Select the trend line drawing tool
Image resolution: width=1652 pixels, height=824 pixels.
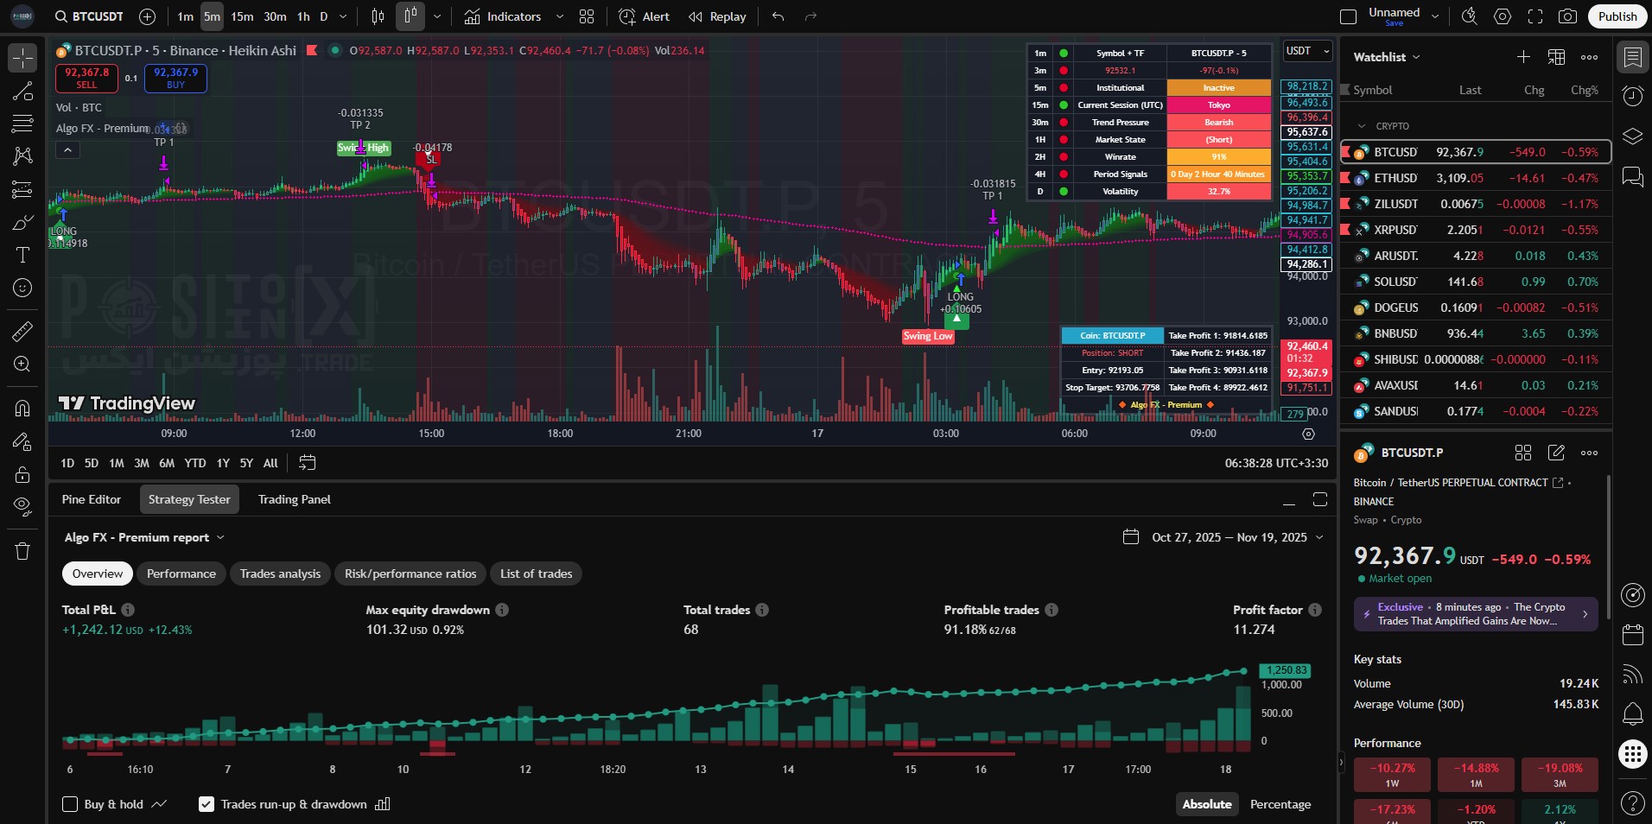click(22, 92)
